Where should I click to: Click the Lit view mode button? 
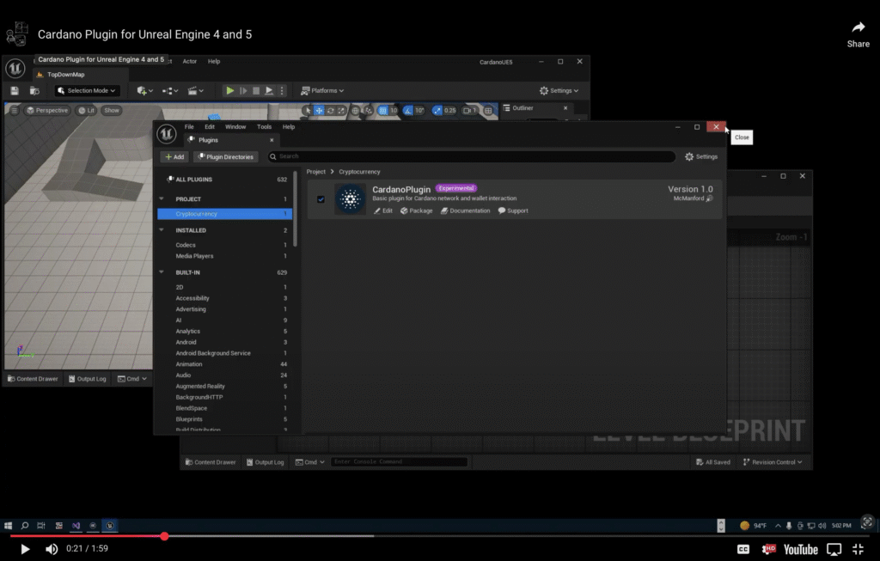[x=87, y=110]
